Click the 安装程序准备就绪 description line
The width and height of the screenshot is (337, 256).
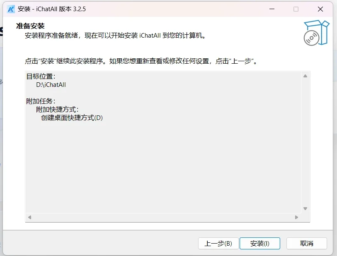[115, 36]
